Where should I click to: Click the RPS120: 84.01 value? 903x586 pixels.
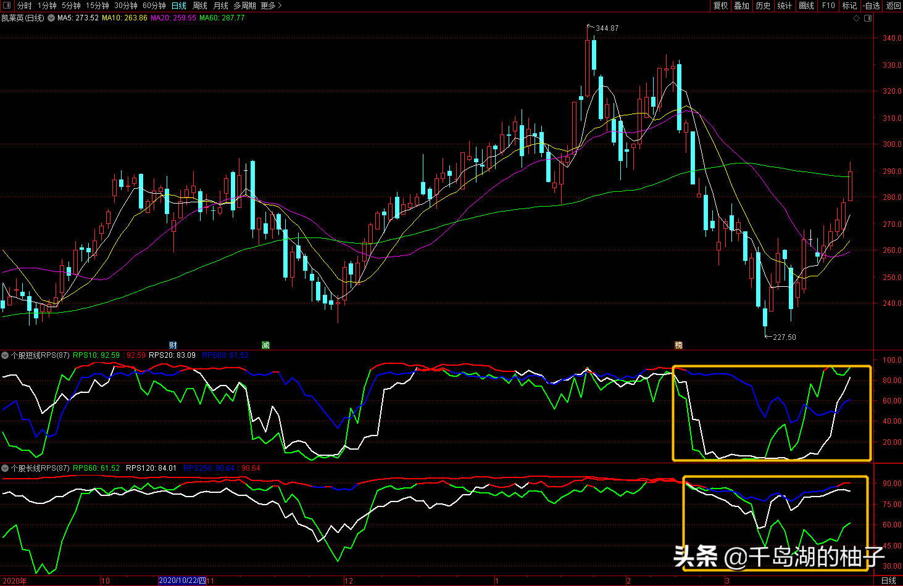tap(151, 468)
